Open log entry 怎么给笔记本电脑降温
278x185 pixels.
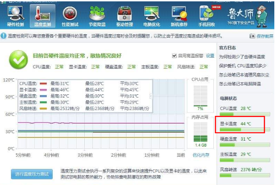click(240, 84)
